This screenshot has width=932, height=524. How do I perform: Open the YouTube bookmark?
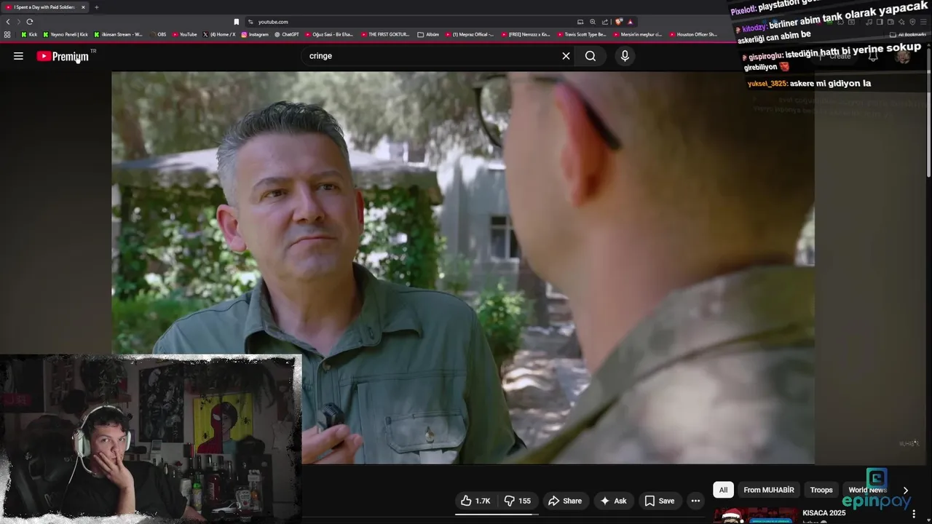185,34
